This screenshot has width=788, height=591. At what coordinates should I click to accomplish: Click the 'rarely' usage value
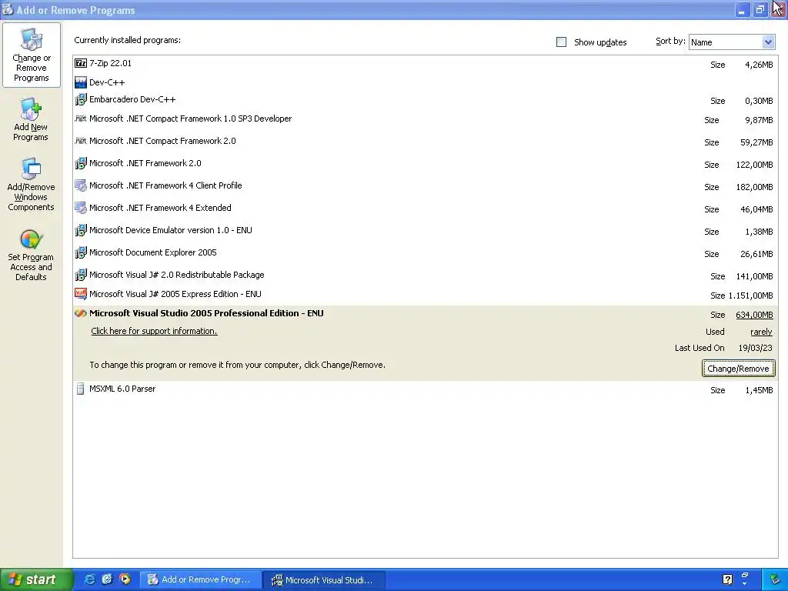(x=761, y=332)
